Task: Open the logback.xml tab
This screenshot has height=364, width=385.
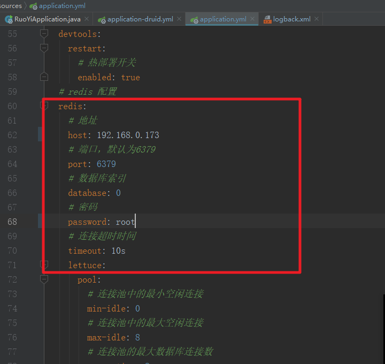Action: (292, 19)
